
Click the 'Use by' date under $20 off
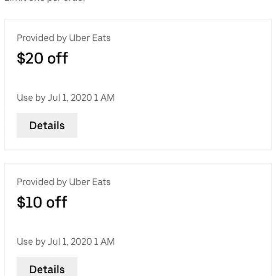coord(66,98)
